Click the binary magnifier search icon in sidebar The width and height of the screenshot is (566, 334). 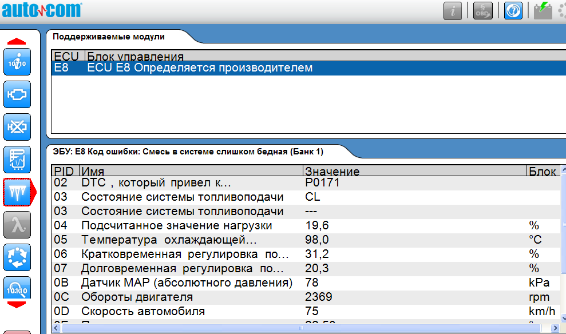tap(17, 289)
